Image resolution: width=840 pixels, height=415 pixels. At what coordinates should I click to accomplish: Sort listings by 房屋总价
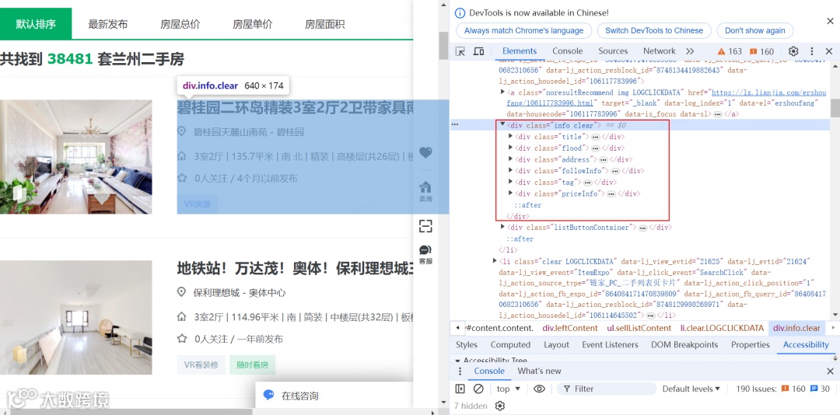pyautogui.click(x=180, y=24)
